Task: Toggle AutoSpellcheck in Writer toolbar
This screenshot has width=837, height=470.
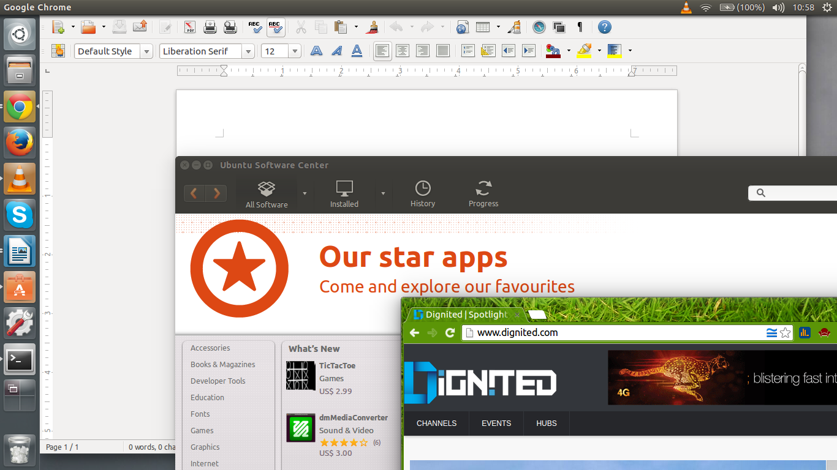Action: [x=276, y=27]
